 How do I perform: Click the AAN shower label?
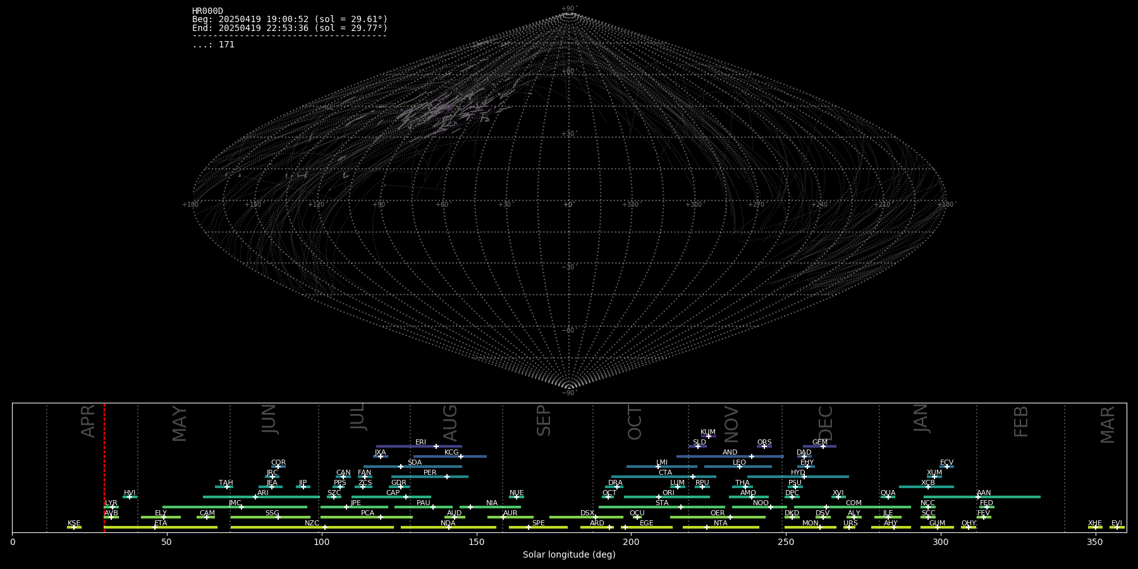click(984, 493)
